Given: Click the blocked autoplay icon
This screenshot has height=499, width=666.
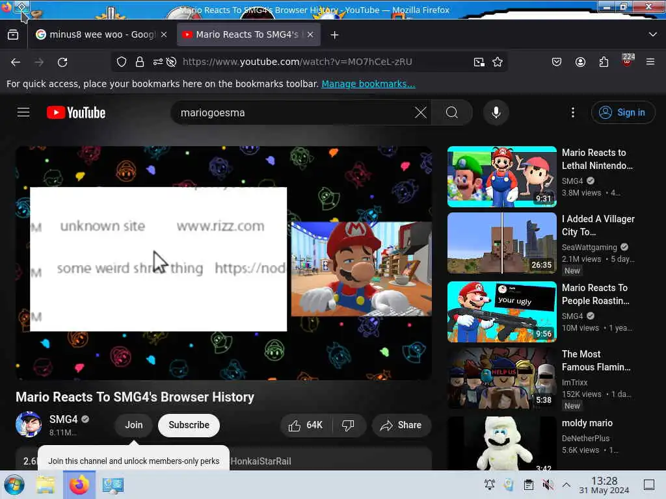Looking at the screenshot, I should pyautogui.click(x=172, y=62).
